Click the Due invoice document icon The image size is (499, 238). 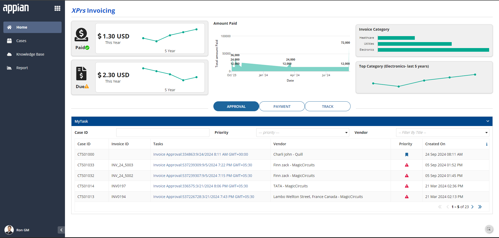81,74
